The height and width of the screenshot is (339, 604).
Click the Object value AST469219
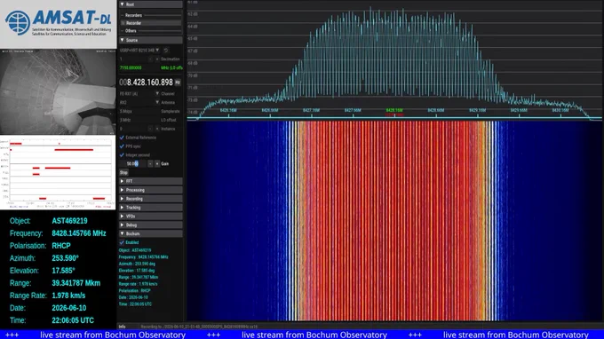click(x=69, y=221)
